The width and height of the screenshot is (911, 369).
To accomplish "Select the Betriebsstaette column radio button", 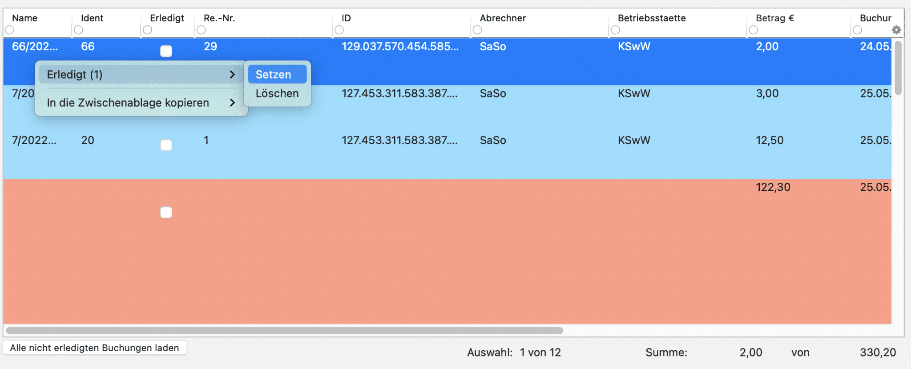I will coord(615,30).
